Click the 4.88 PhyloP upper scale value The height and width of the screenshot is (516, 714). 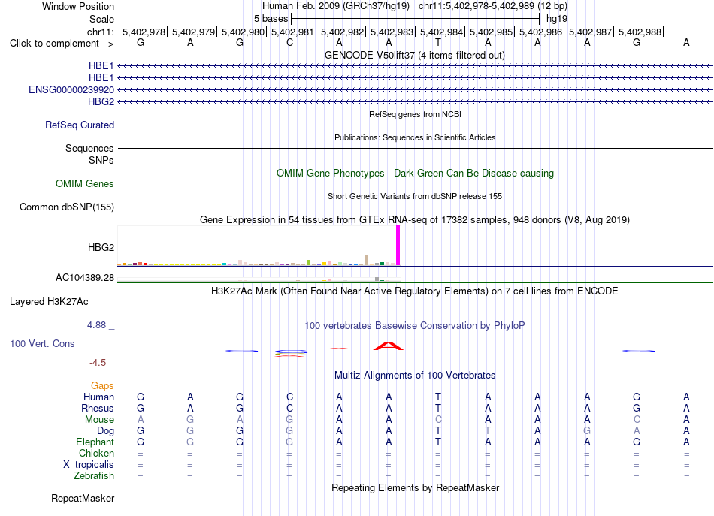tap(96, 325)
